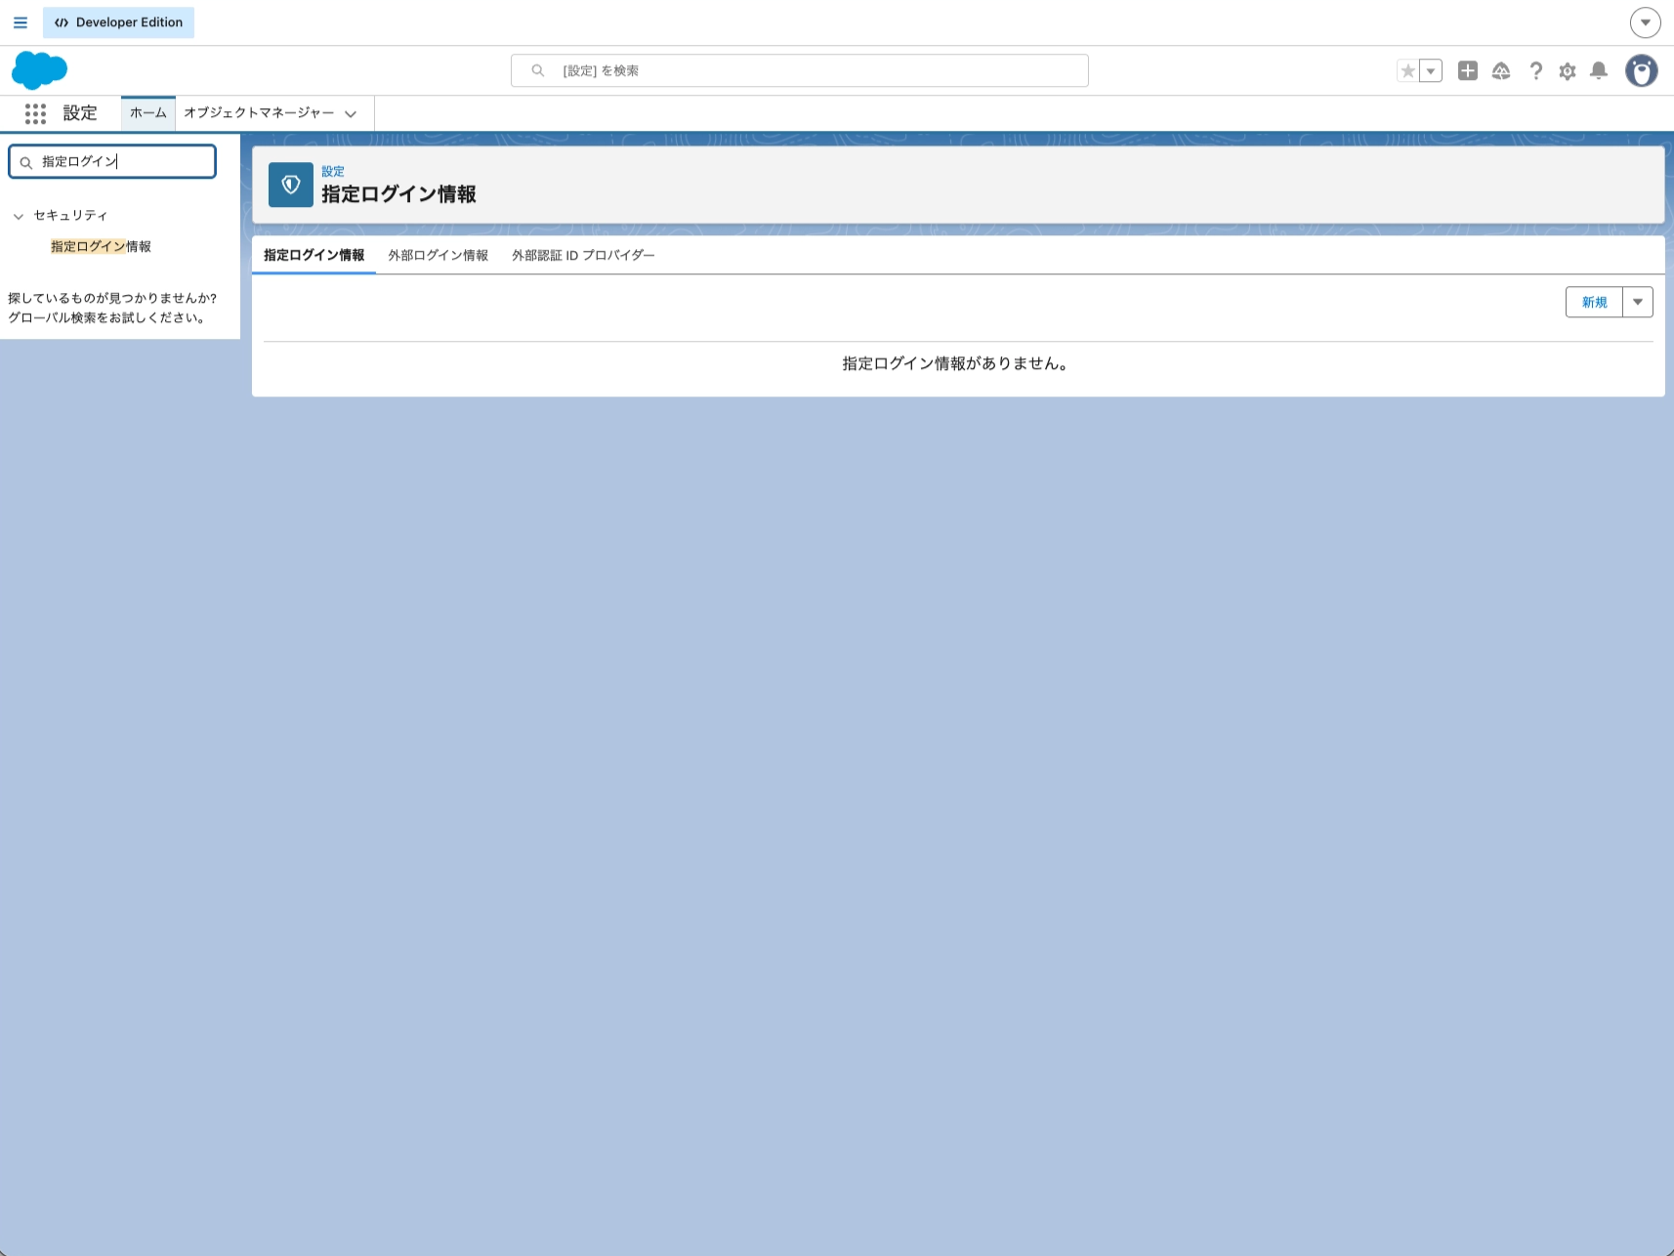The width and height of the screenshot is (1674, 1256).
Task: Click the magnifier icon in global search
Action: (x=537, y=70)
